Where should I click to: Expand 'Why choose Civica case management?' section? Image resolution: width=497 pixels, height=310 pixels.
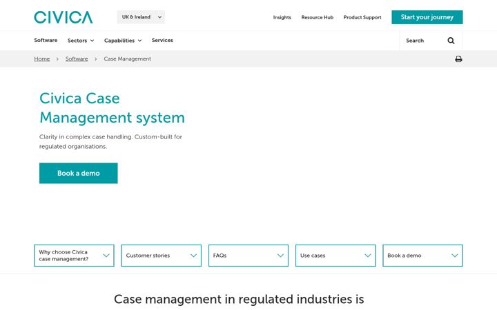pos(74,256)
